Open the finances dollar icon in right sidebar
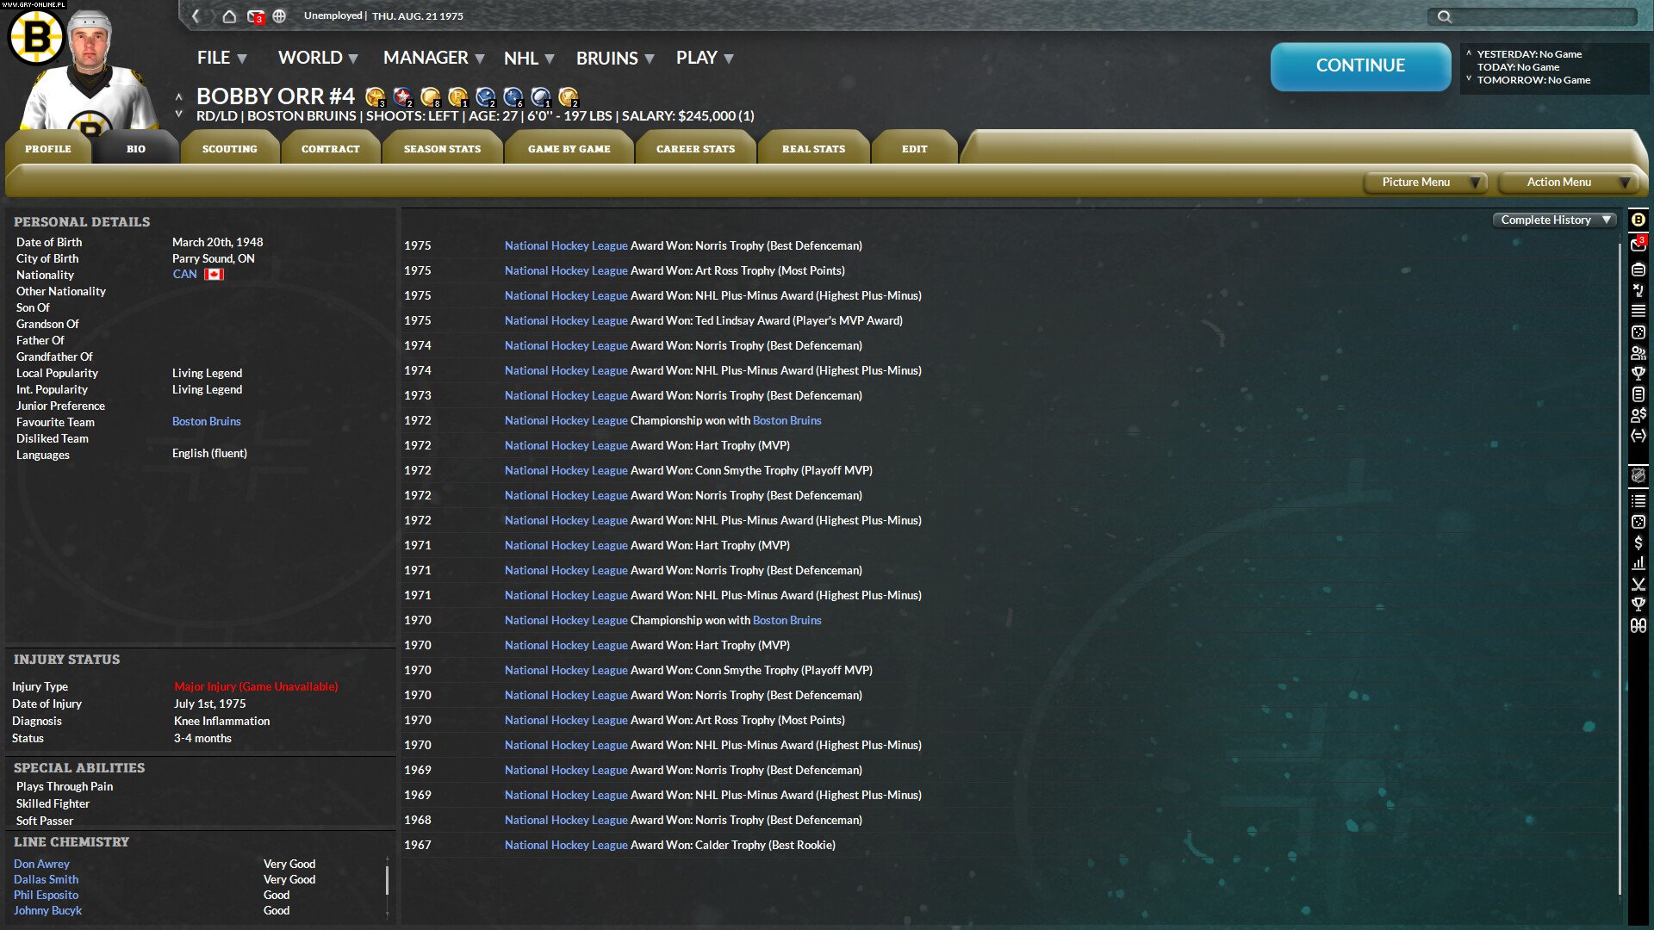 (x=1638, y=544)
